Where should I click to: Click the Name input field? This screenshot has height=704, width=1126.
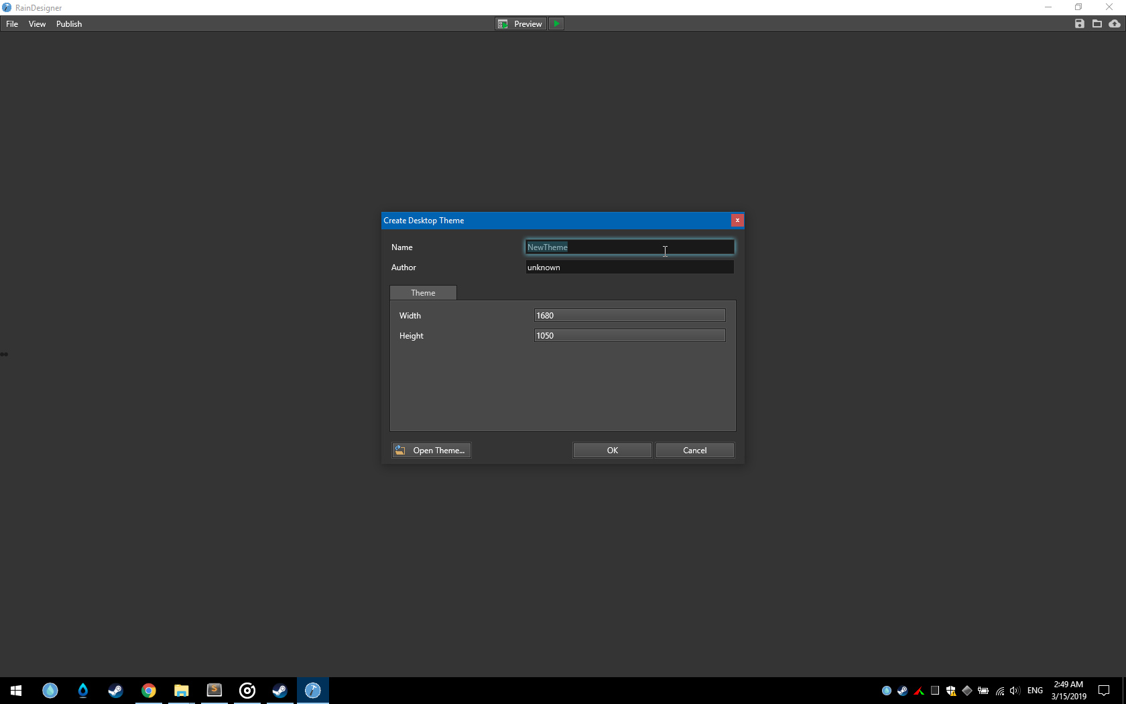click(629, 247)
